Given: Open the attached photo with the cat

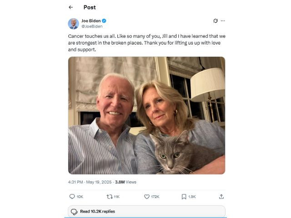Looking at the screenshot, I should coord(146,115).
